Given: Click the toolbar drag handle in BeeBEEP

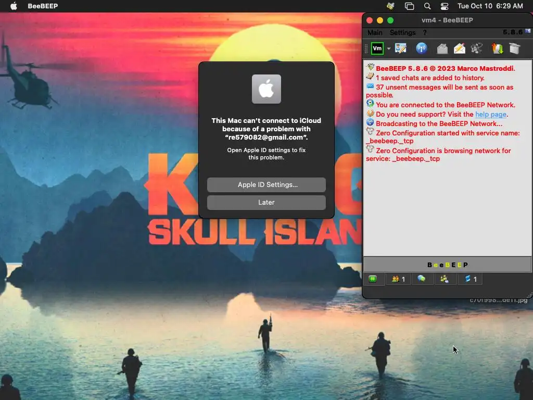Looking at the screenshot, I should [366, 48].
